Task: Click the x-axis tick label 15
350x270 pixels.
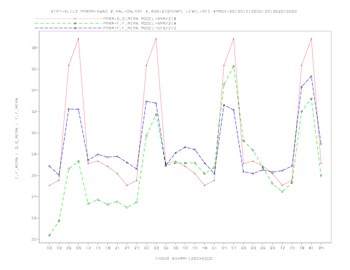Action: [98, 248]
